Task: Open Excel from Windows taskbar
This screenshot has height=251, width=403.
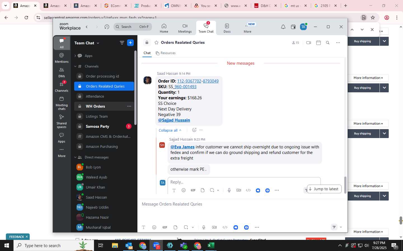Action: pyautogui.click(x=211, y=245)
